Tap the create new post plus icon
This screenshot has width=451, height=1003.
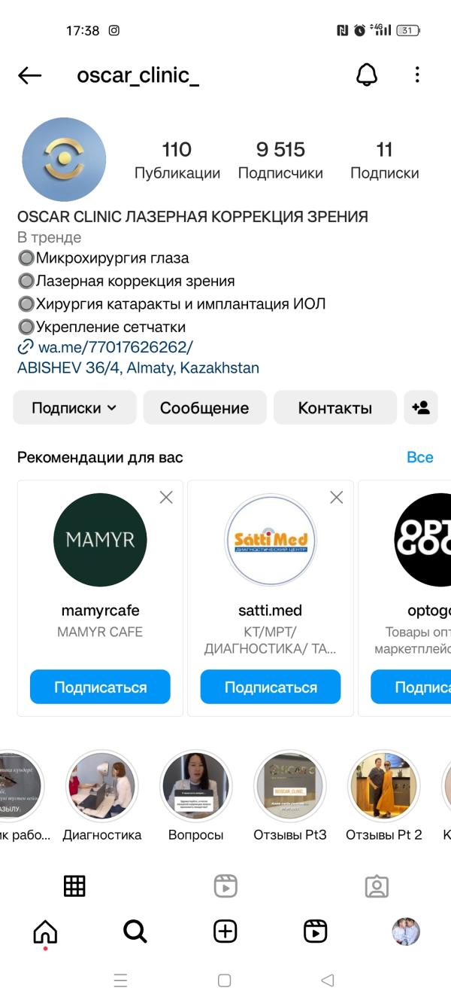coord(225,931)
